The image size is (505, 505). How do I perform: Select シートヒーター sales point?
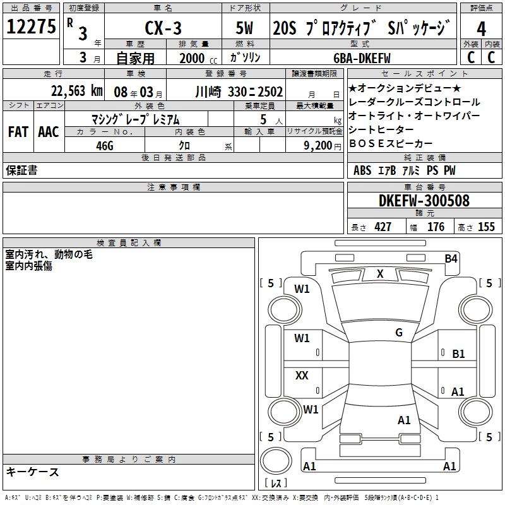pyautogui.click(x=381, y=129)
